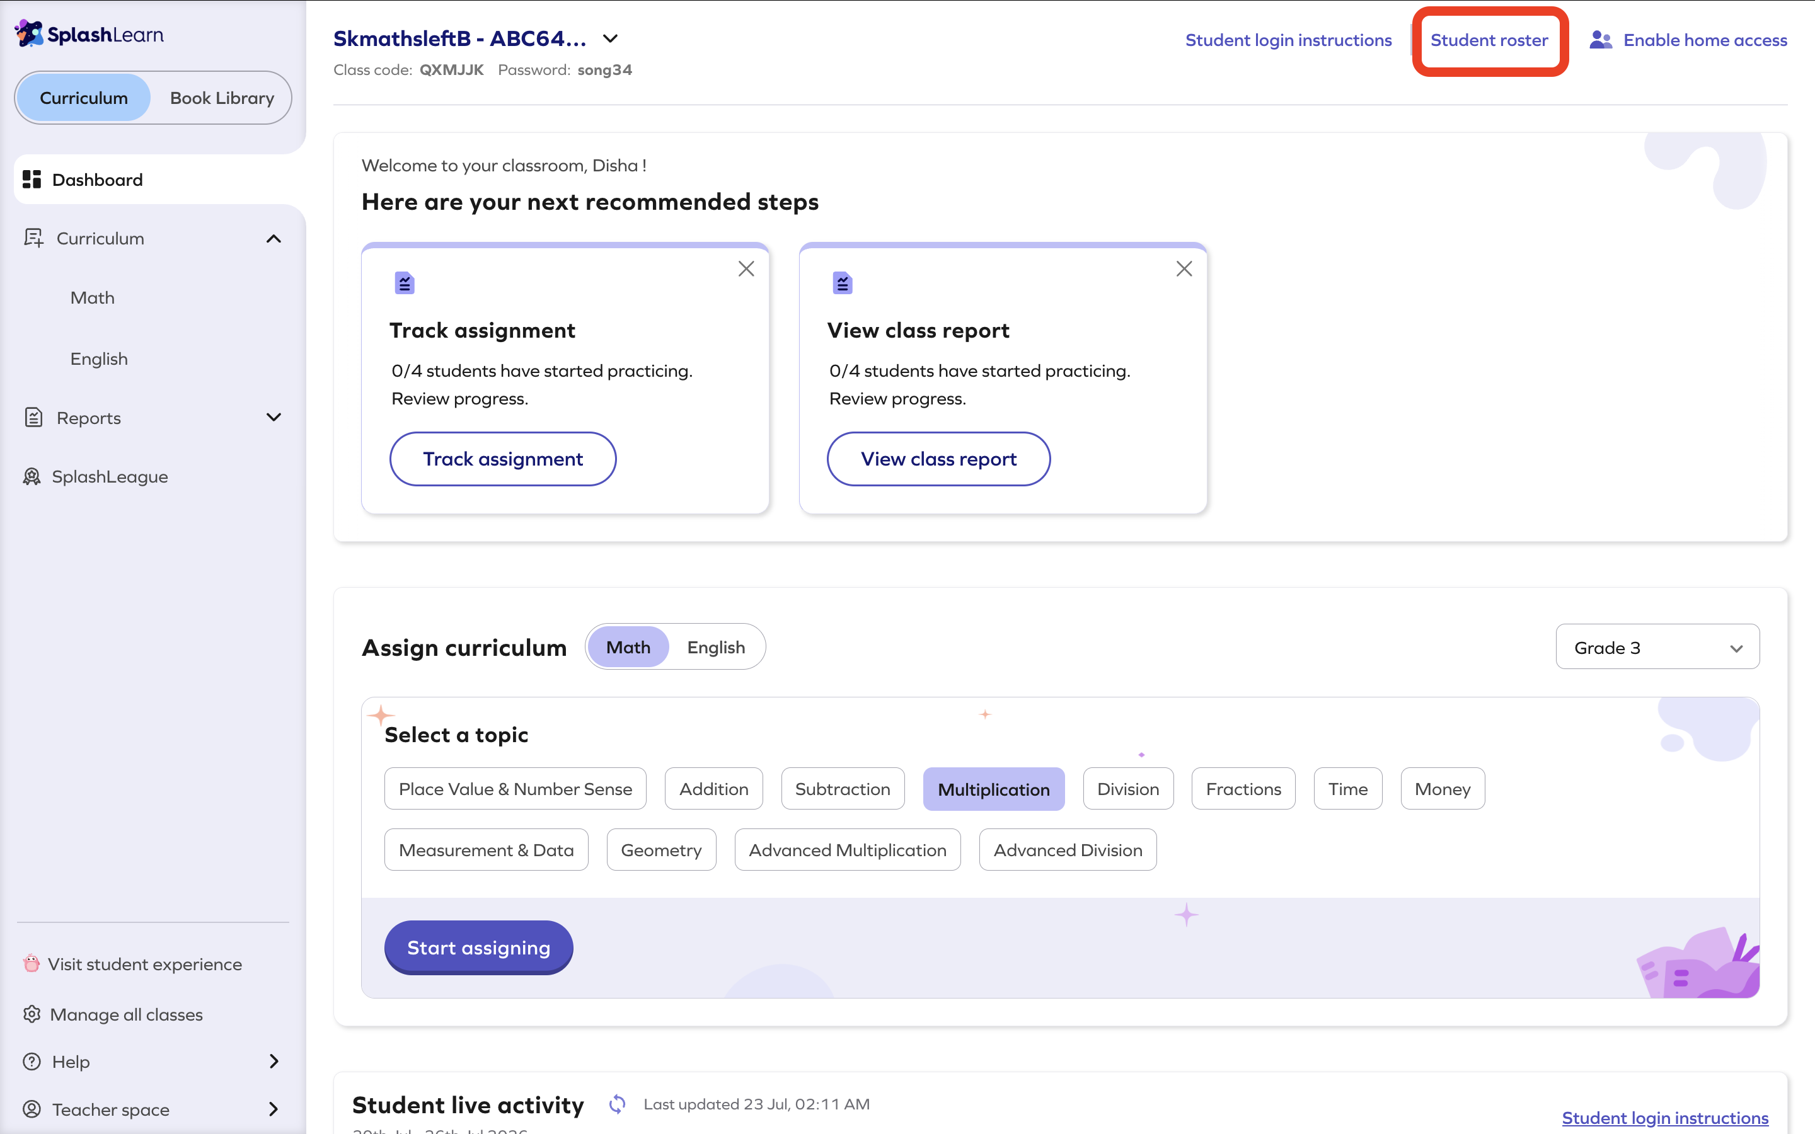
Task: Click the View class report card document icon
Action: coord(842,283)
